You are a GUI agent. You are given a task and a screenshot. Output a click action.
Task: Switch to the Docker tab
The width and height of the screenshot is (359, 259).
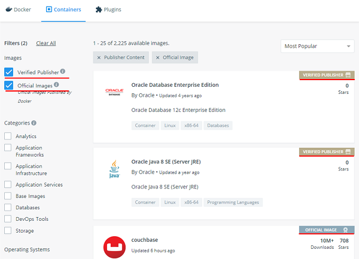point(18,10)
